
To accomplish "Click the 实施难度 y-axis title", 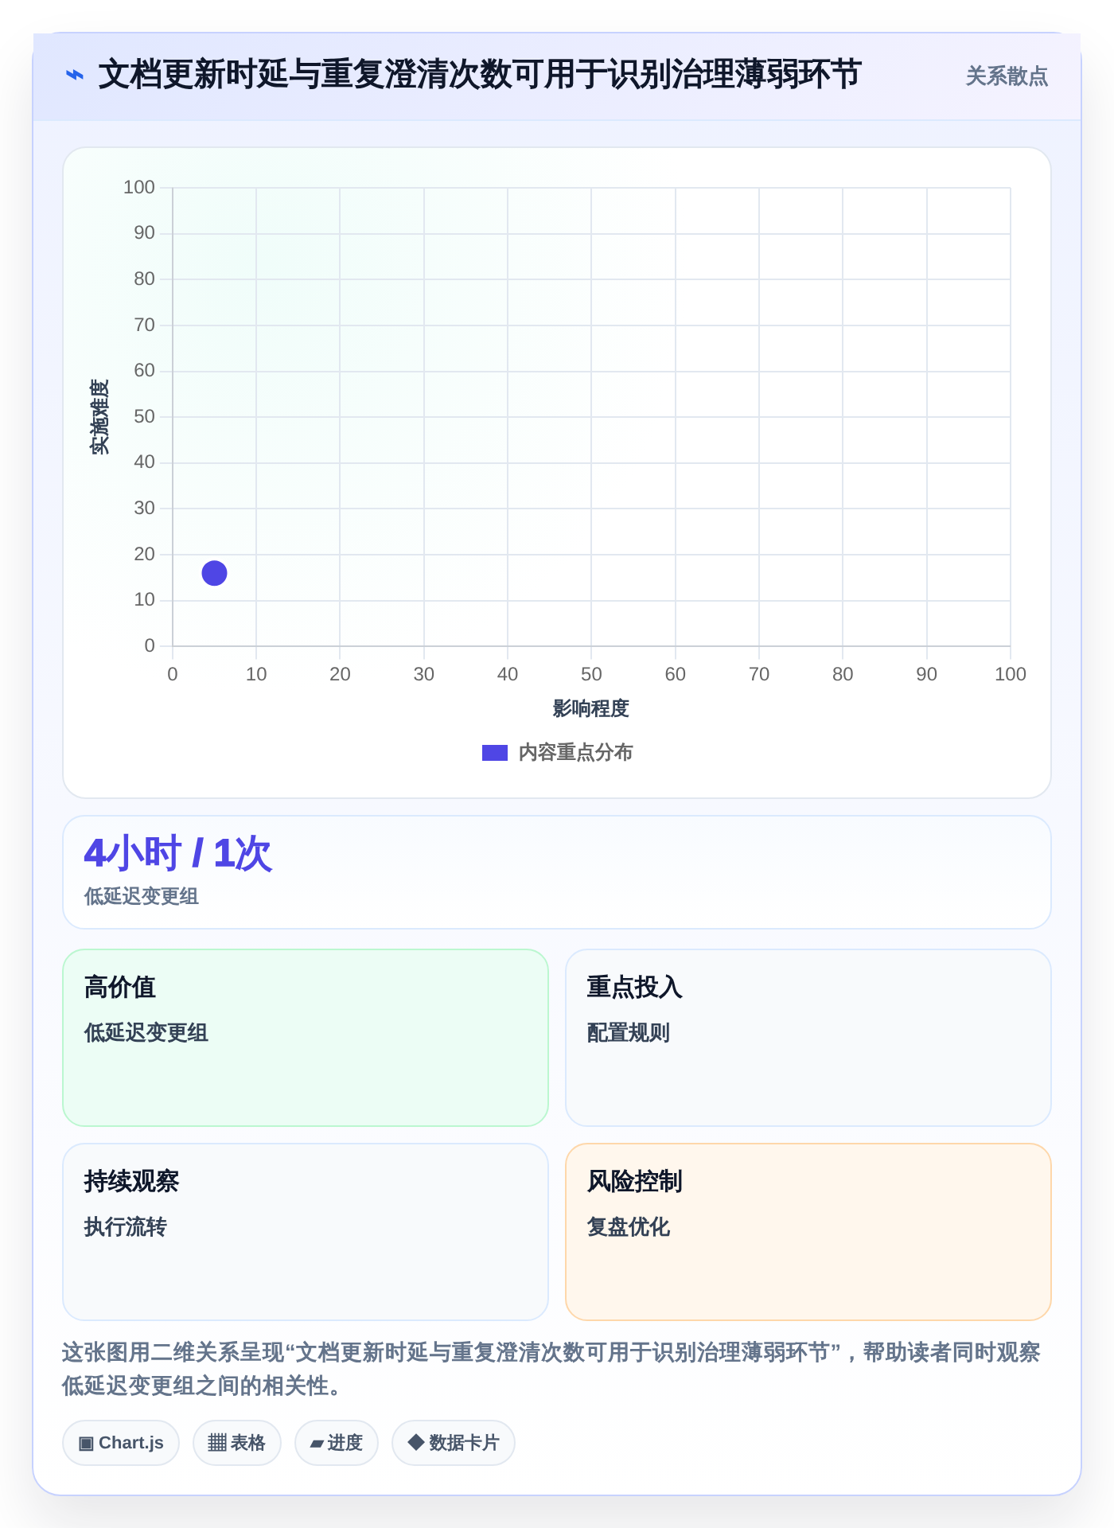I will point(99,416).
